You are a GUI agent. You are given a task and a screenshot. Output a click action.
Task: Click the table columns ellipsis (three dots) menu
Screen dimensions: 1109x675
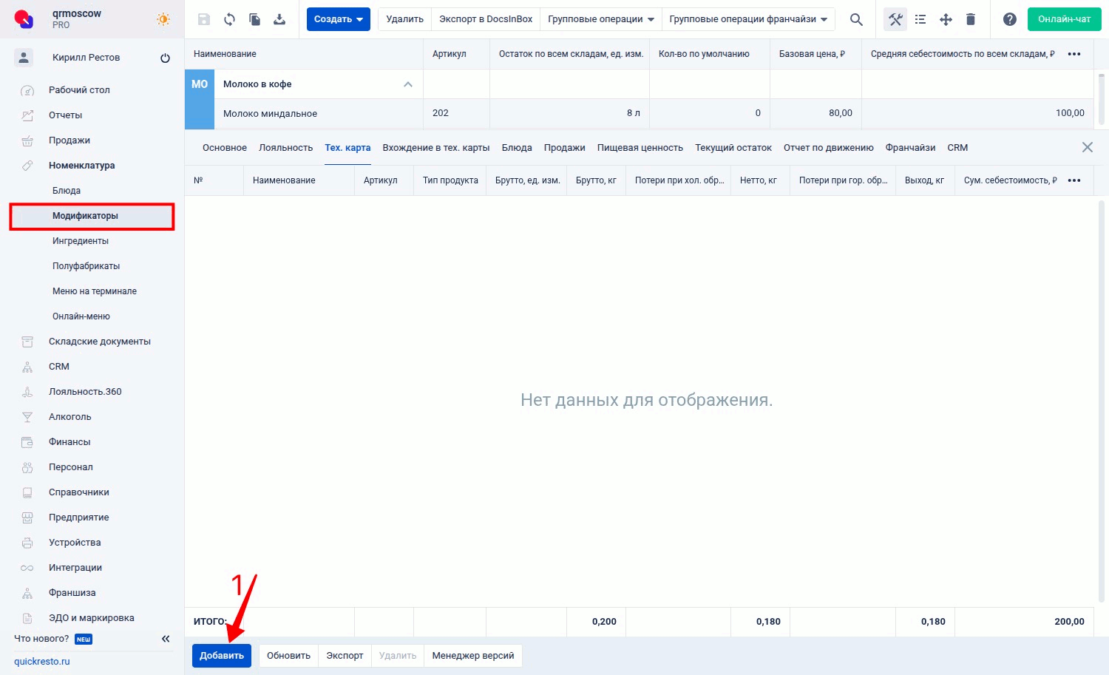(x=1074, y=53)
